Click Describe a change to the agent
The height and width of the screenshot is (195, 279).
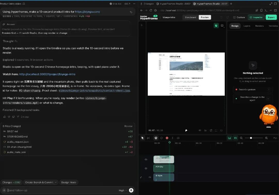253,99
